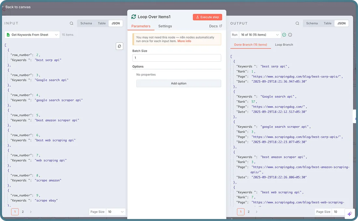Click the Loop Over Items node icon
The width and height of the screenshot is (358, 221).
tap(133, 17)
